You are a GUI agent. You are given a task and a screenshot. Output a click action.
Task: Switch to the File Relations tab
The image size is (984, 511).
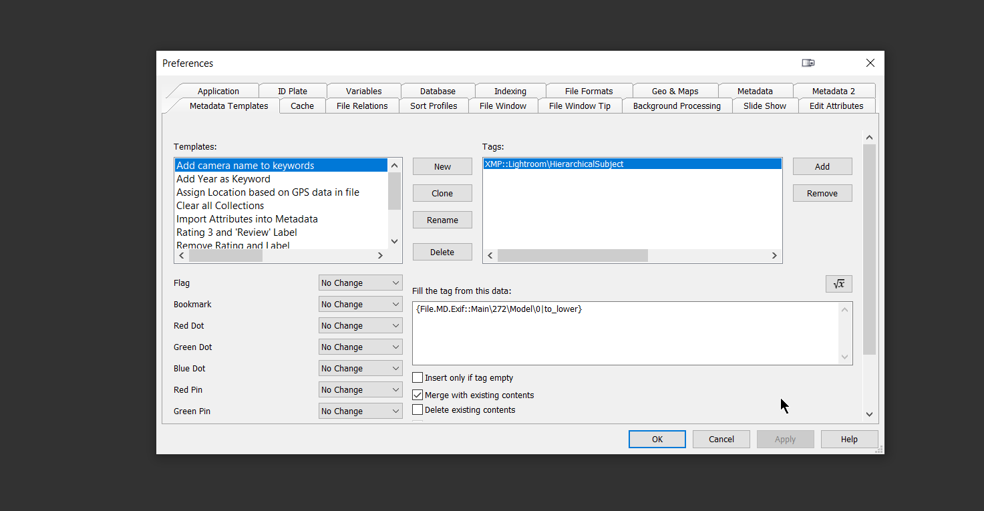point(362,106)
